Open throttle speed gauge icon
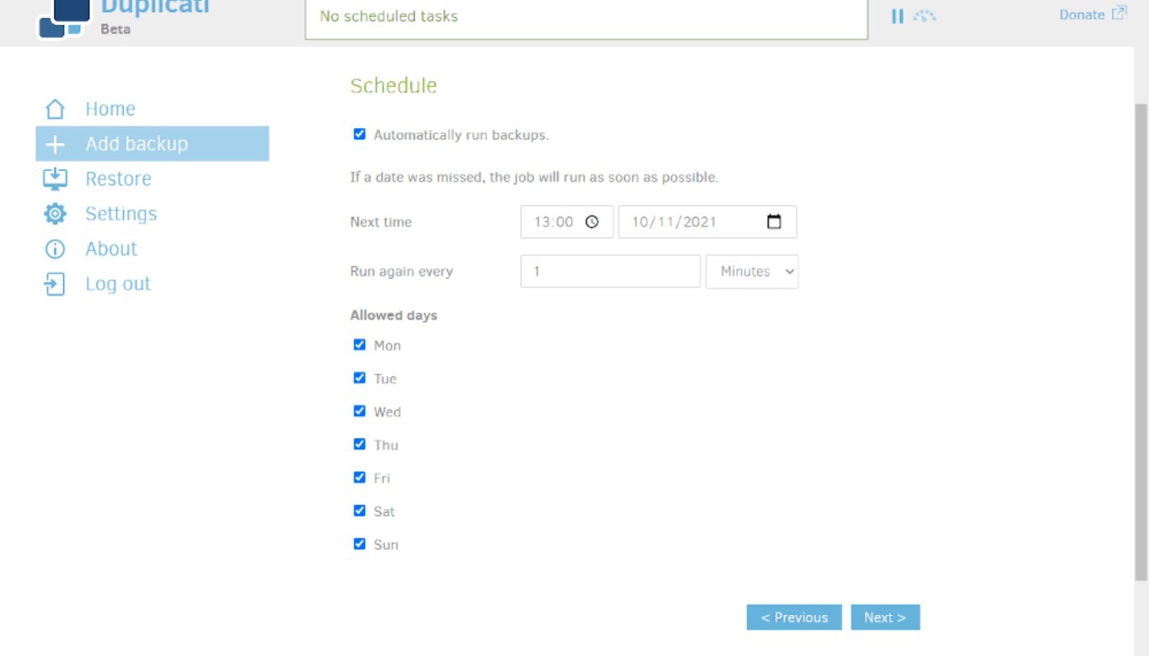The image size is (1149, 656). [924, 15]
